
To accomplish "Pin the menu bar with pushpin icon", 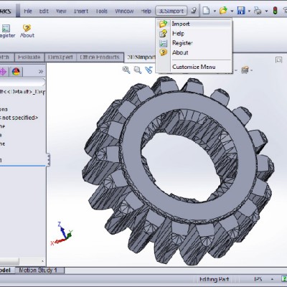I will pos(194,11).
